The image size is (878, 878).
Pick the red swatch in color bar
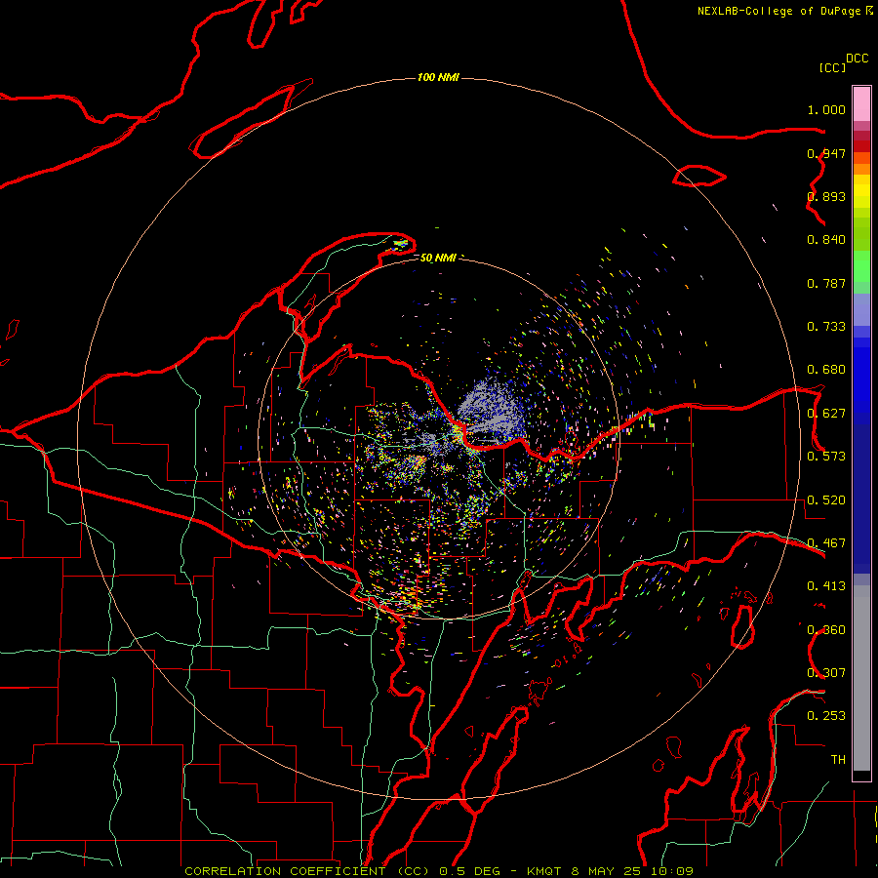coord(861,146)
